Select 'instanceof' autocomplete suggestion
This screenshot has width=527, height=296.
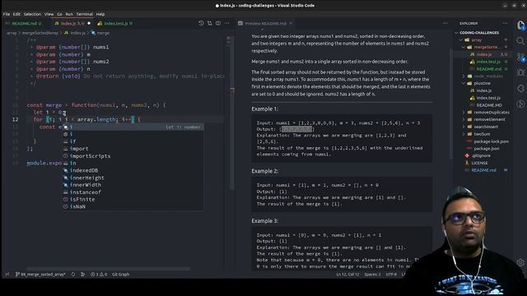[133, 192]
